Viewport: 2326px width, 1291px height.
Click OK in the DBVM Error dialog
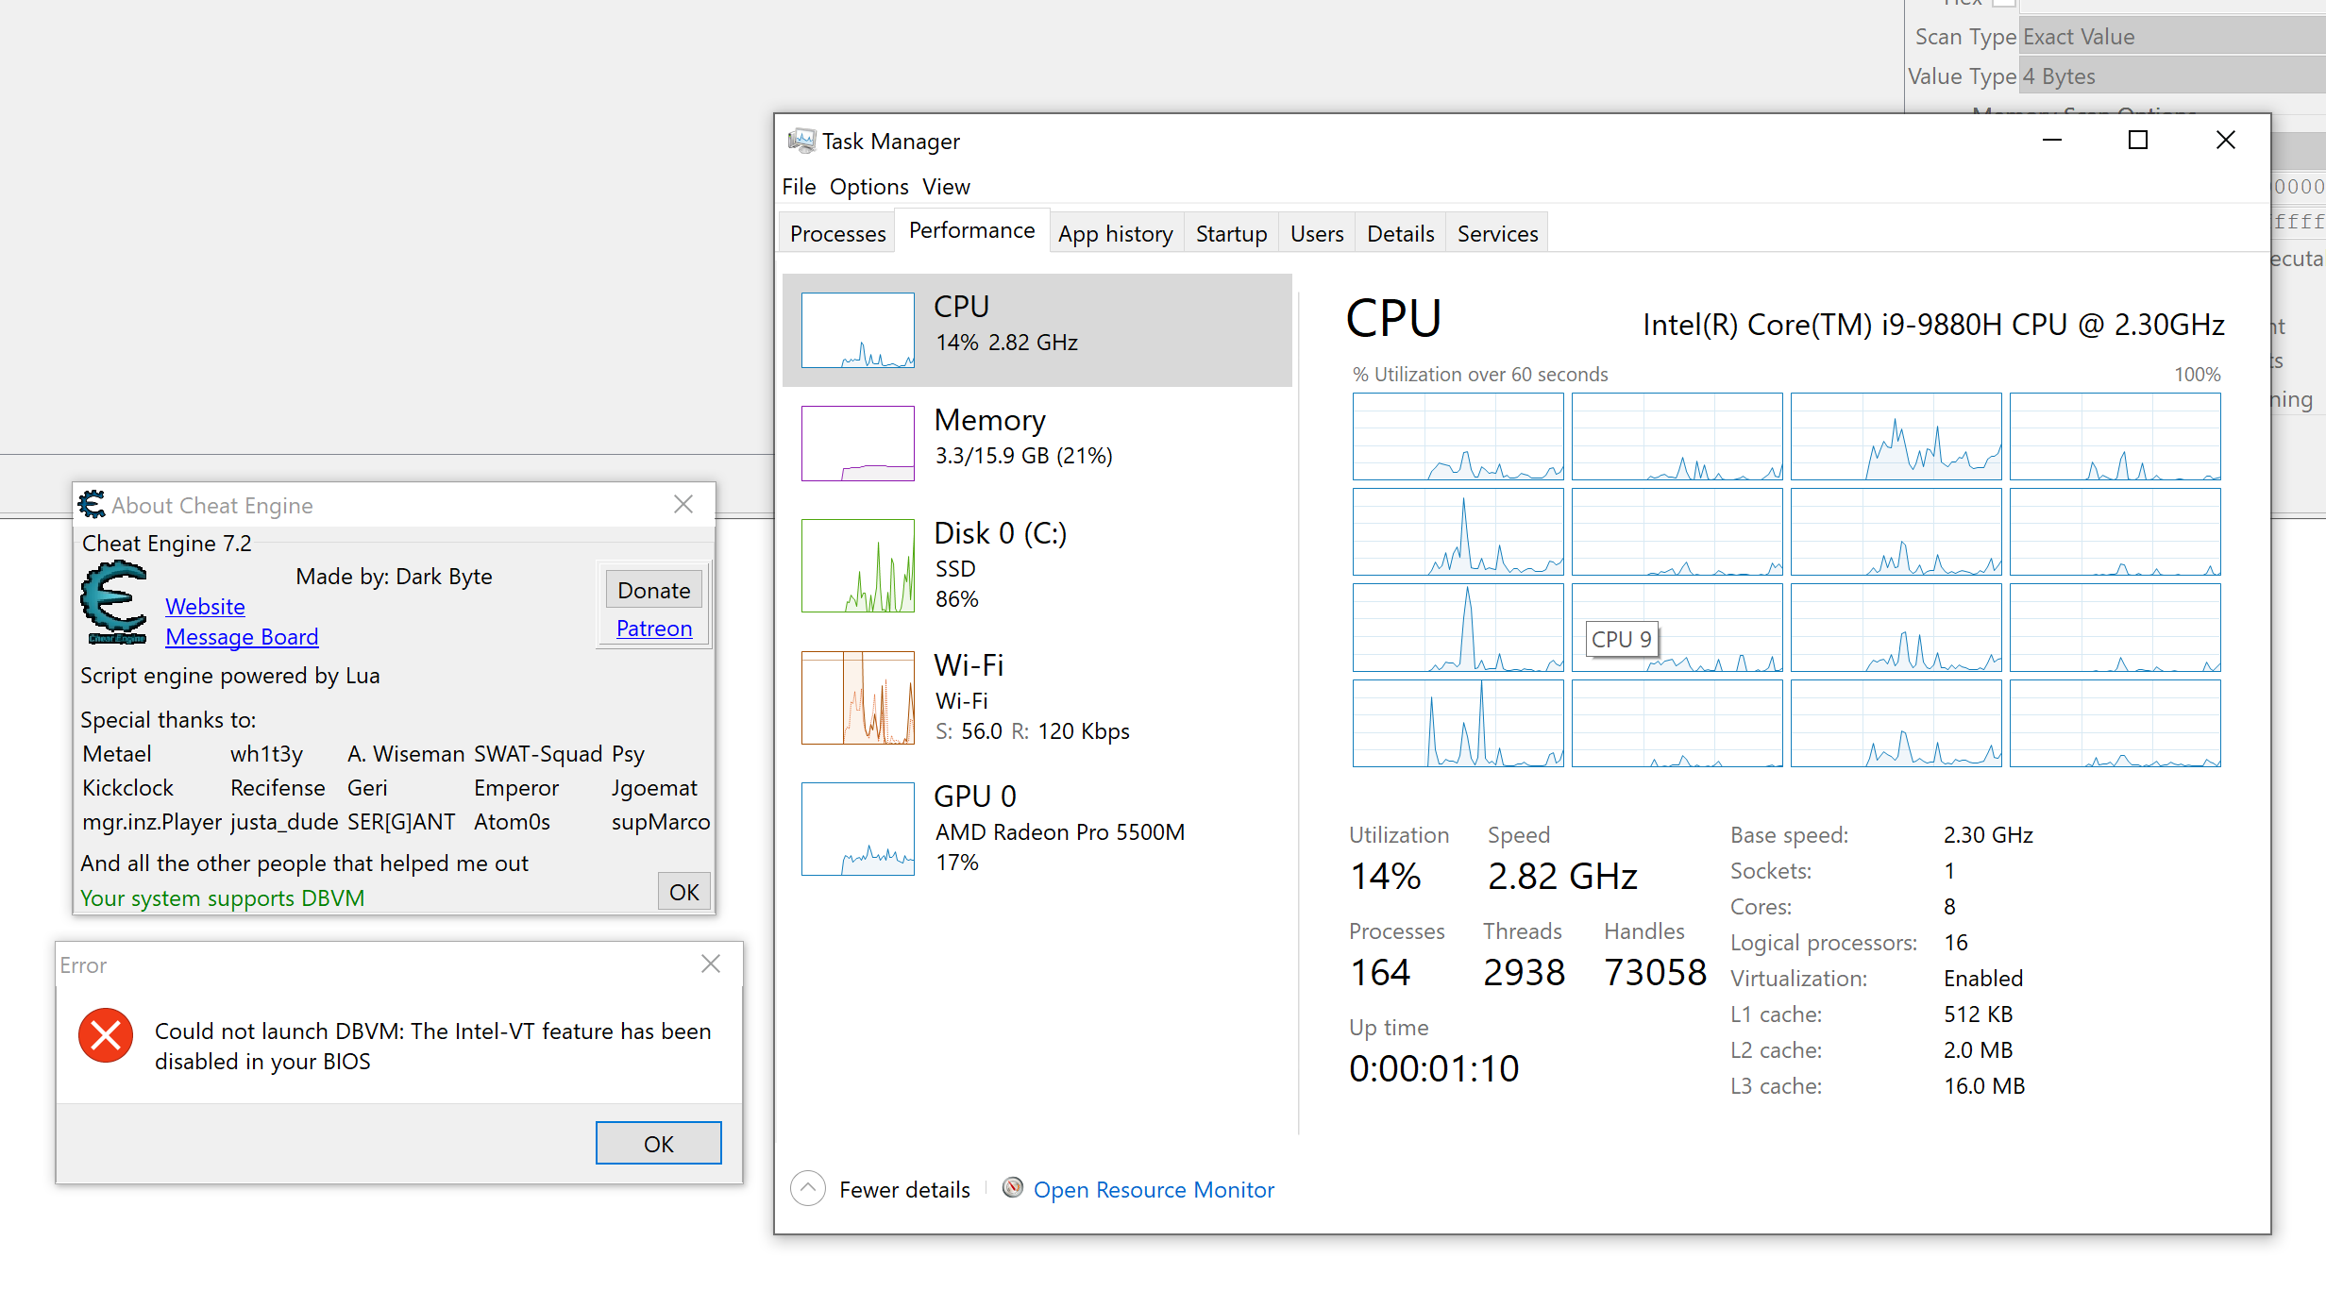point(658,1144)
